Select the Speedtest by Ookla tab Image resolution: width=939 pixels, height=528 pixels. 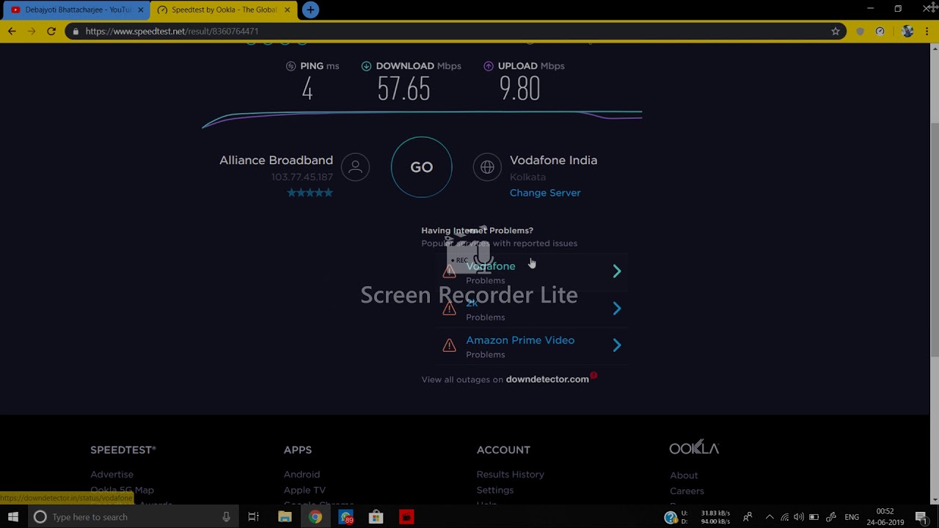click(x=224, y=10)
